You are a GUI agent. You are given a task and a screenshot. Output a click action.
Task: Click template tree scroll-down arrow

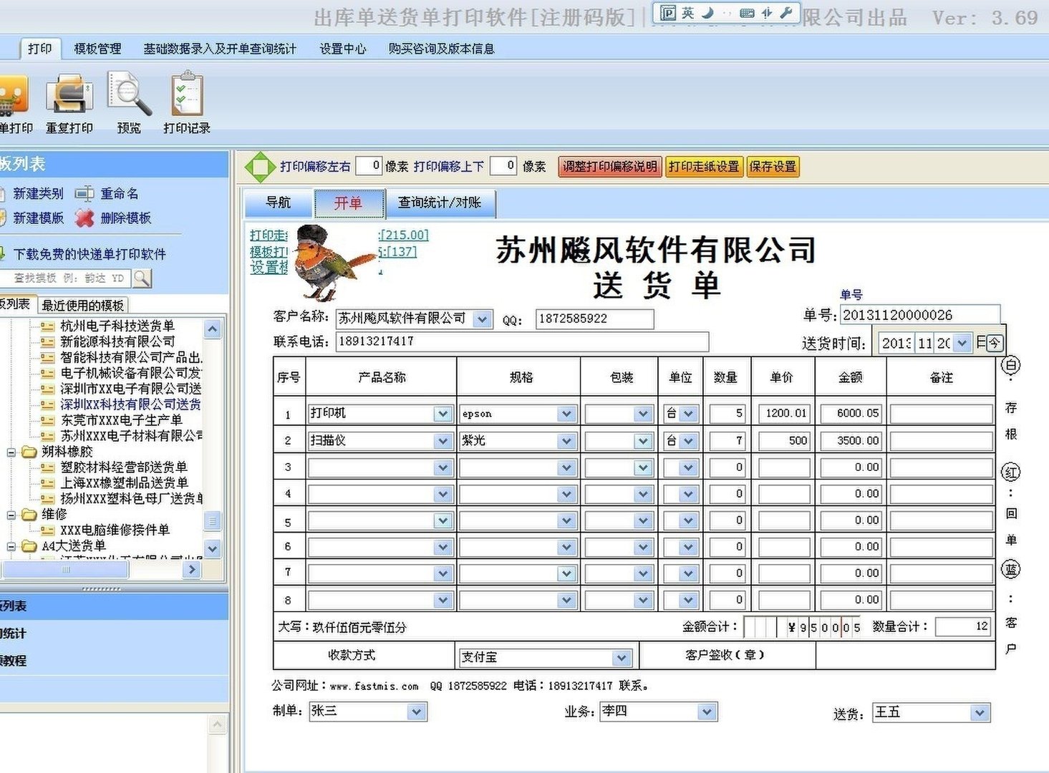point(213,548)
